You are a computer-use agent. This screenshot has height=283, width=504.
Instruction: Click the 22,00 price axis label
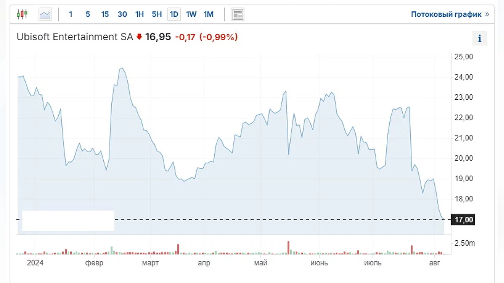(x=463, y=118)
